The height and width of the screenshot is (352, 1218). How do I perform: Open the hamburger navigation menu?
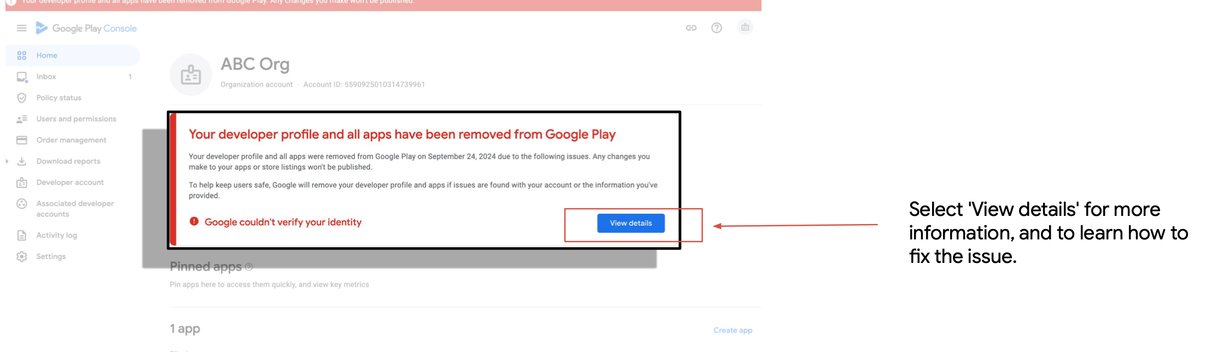[22, 28]
